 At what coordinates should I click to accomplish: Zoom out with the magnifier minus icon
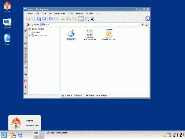point(74,19)
